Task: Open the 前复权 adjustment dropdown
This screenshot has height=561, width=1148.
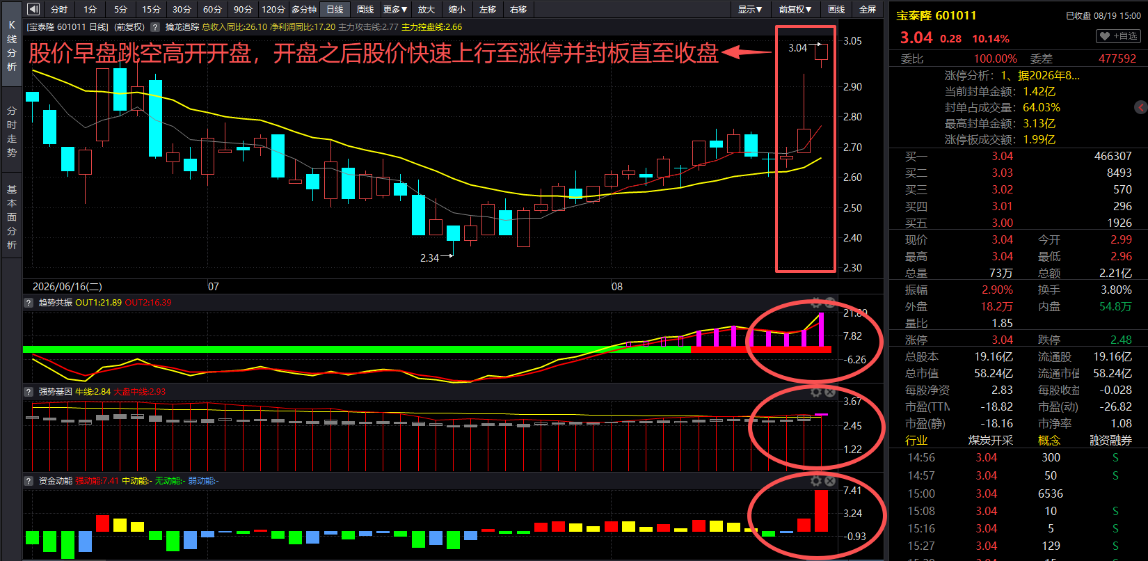Action: pyautogui.click(x=795, y=9)
